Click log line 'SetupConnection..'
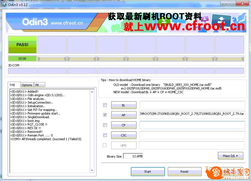The width and height of the screenshot is (251, 181). (32, 102)
